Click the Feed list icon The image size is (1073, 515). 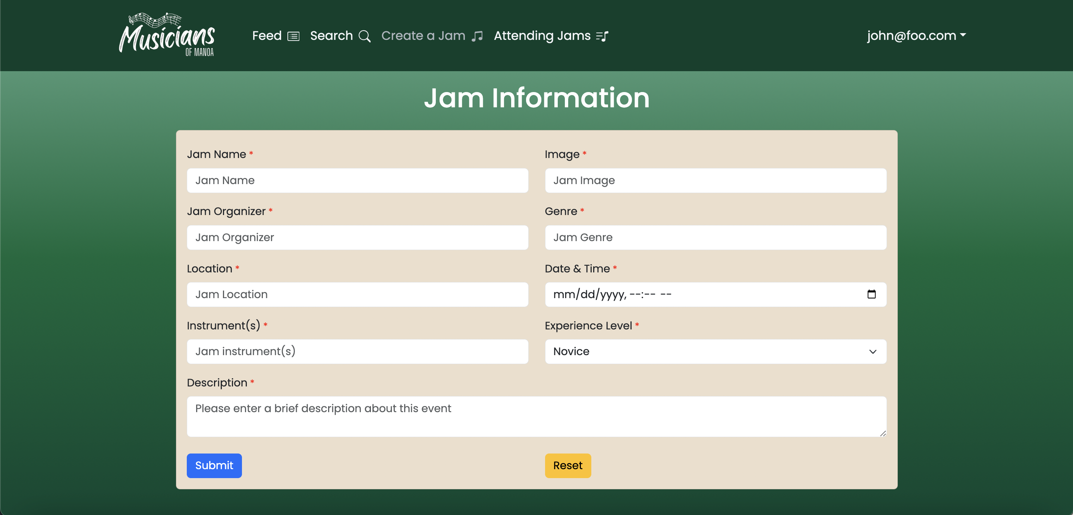coord(294,36)
